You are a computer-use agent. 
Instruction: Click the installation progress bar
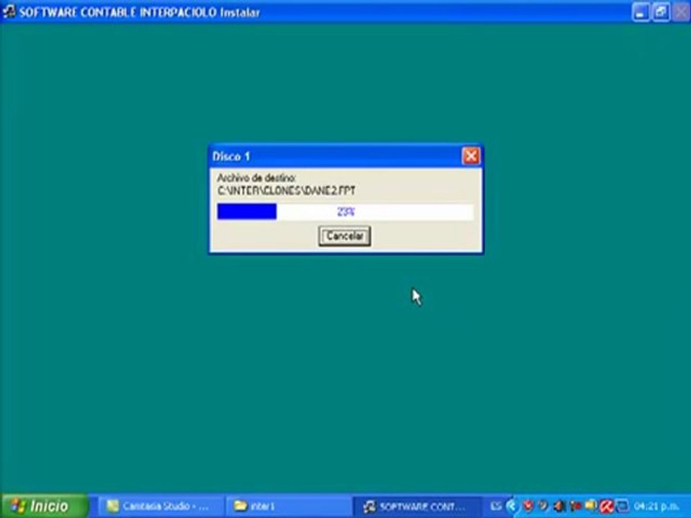(x=345, y=212)
